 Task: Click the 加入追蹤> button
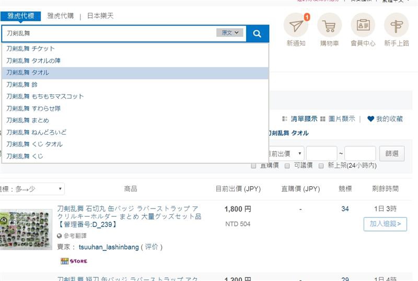tap(385, 224)
